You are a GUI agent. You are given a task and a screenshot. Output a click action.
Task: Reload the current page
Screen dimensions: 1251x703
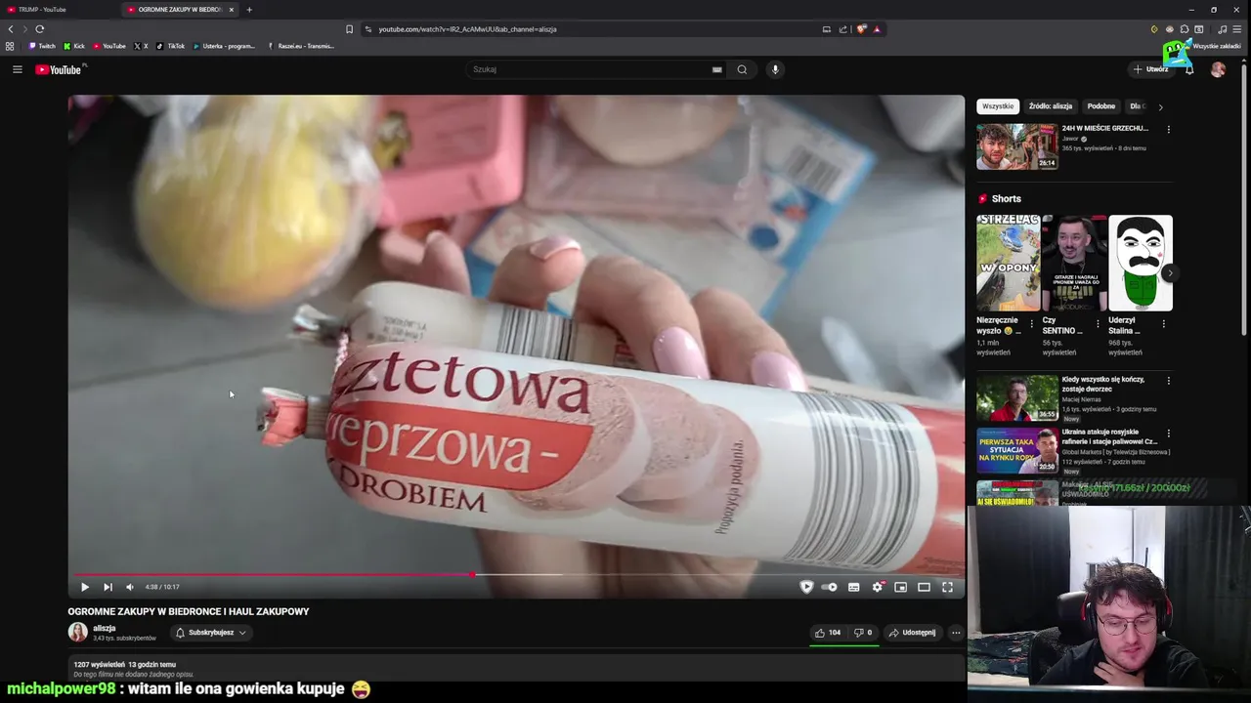click(39, 29)
